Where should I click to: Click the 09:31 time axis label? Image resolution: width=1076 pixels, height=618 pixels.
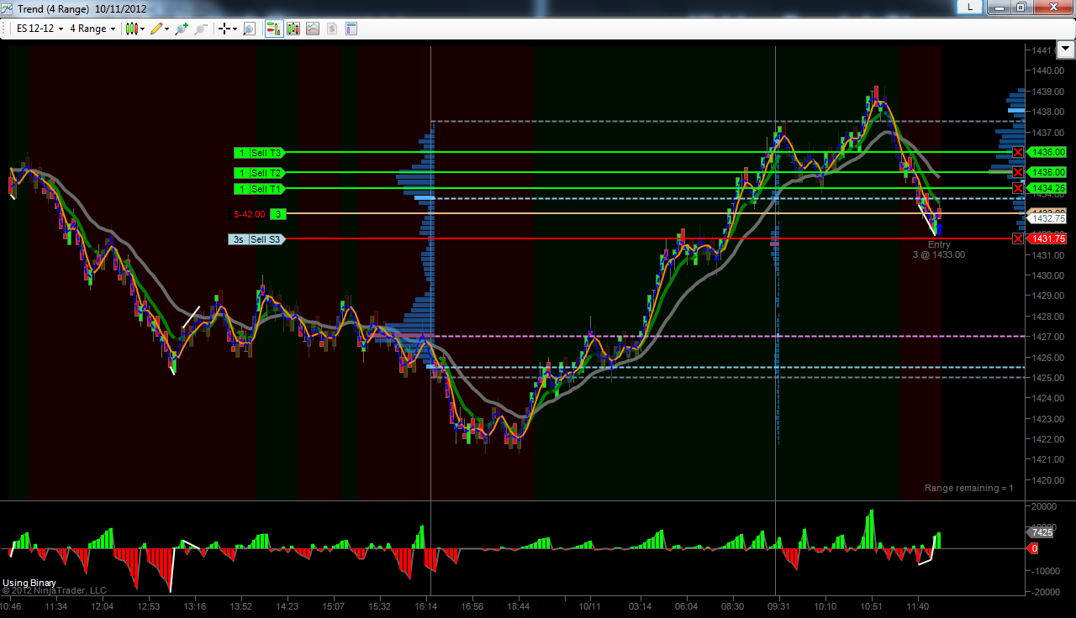pos(778,605)
